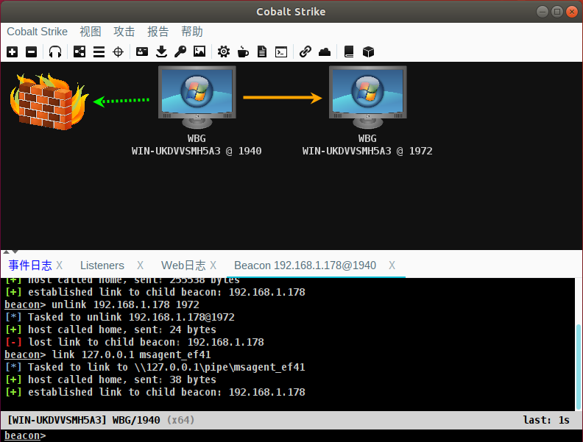Screen dimensions: 583x442
Task: Open the Cobalt Strike menu
Action: pos(38,32)
